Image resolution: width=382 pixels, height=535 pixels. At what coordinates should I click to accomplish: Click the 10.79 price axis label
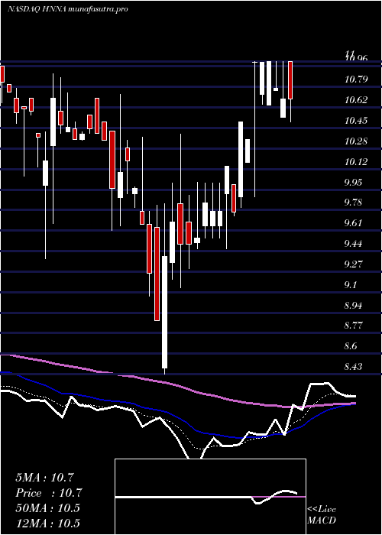click(356, 79)
